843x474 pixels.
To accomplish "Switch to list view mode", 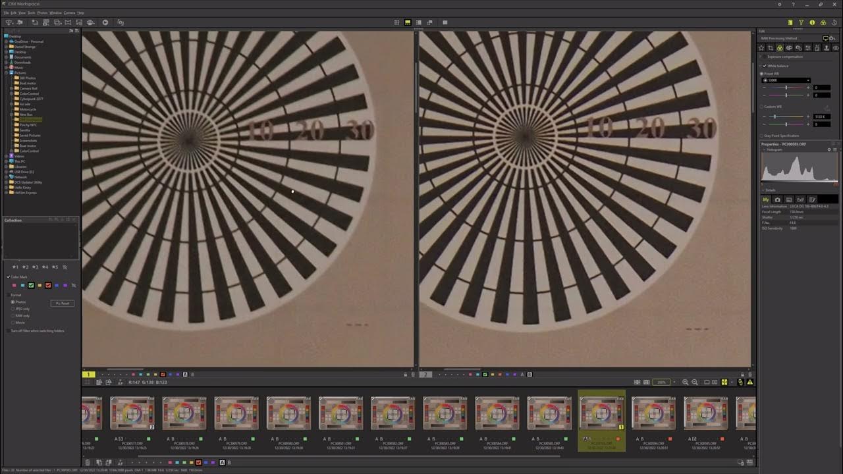I will 418,22.
